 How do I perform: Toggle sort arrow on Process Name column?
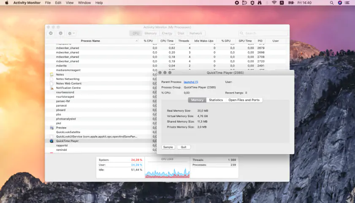136,41
